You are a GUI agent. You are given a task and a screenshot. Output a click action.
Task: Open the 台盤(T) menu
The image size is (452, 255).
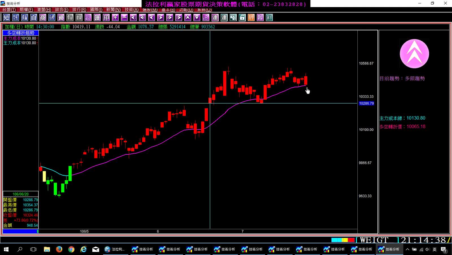pyautogui.click(x=9, y=10)
